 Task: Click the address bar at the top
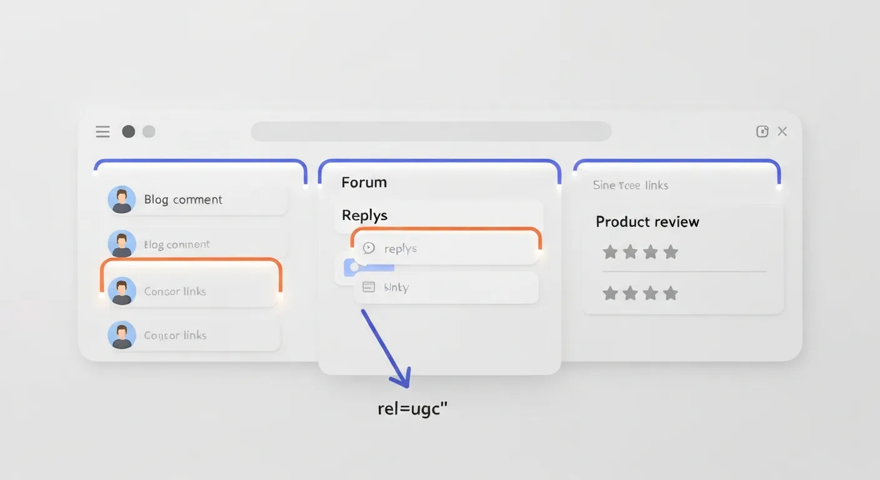pos(431,131)
